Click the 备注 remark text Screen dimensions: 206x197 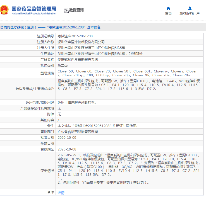pyautogui.click(x=98, y=126)
